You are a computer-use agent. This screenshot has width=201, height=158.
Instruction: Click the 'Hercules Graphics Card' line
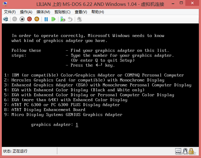(84, 80)
